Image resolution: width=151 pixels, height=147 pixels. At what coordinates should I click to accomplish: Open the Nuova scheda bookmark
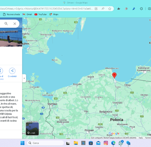[x=11, y=14]
